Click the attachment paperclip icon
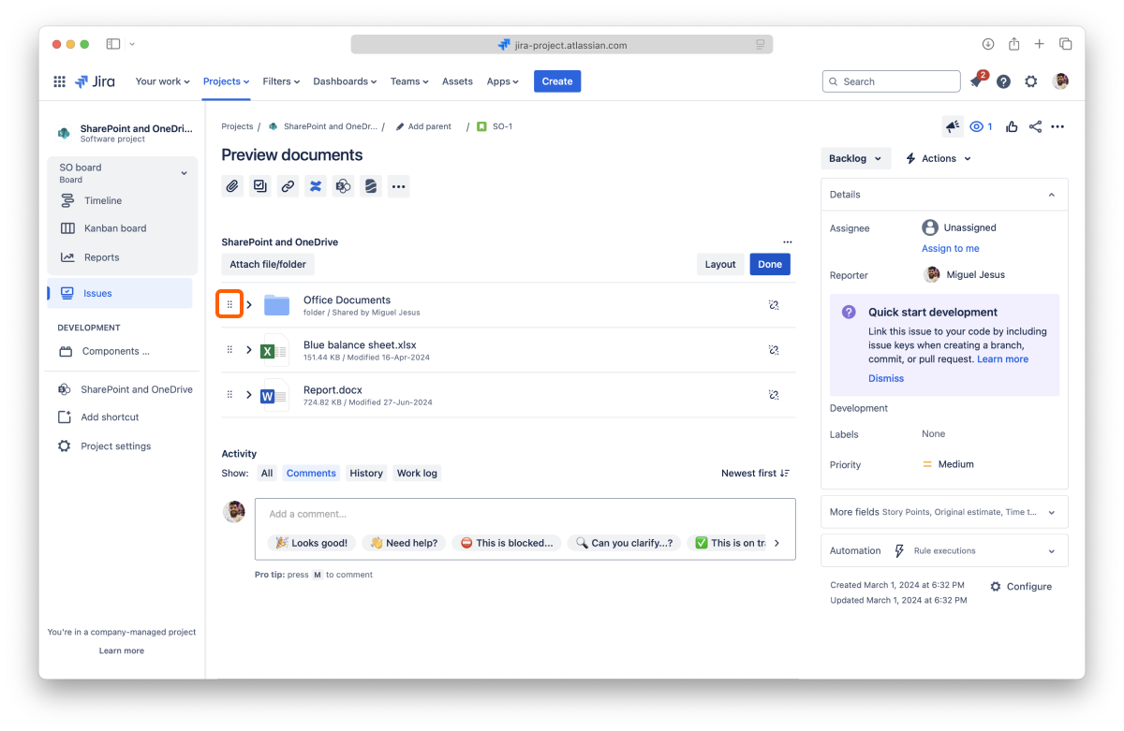The image size is (1124, 731). coord(232,186)
